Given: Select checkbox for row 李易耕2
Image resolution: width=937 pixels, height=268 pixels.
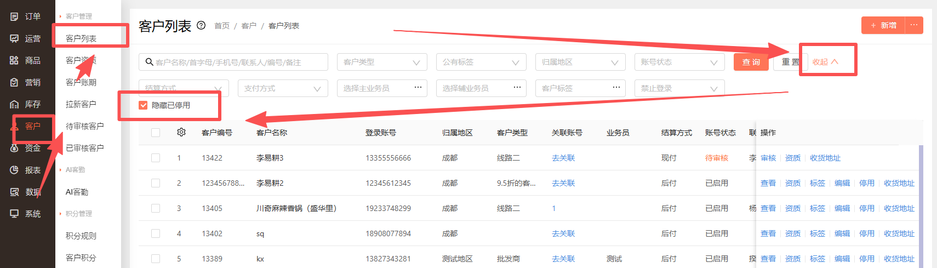Looking at the screenshot, I should [156, 183].
